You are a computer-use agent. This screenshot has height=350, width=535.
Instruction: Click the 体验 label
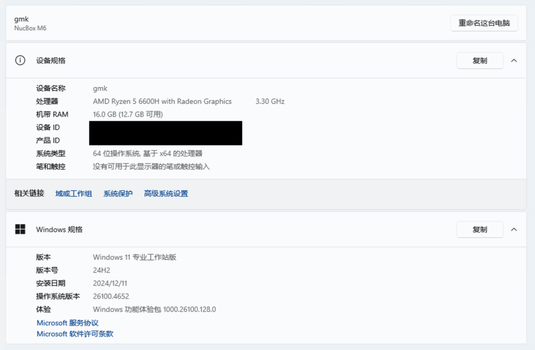[43, 309]
